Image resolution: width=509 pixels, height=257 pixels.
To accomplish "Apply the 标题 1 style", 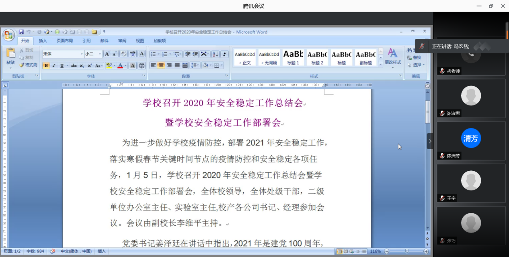I will pyautogui.click(x=293, y=57).
